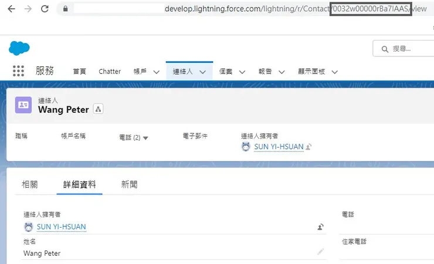Viewport: 434px width, 264px height.
Task: View contact hierarchy icon beside Wang Peter
Action: point(99,109)
